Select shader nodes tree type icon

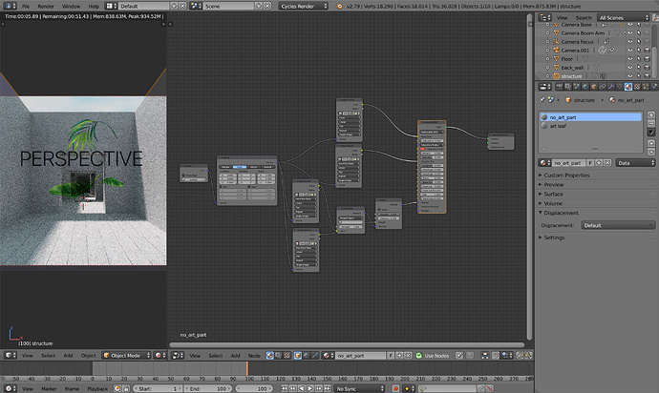[269, 355]
